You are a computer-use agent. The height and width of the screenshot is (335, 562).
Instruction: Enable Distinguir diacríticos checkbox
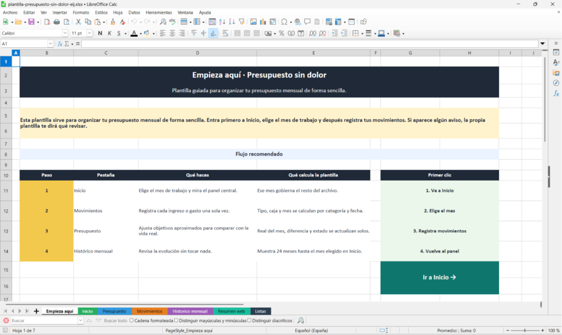tap(249, 321)
